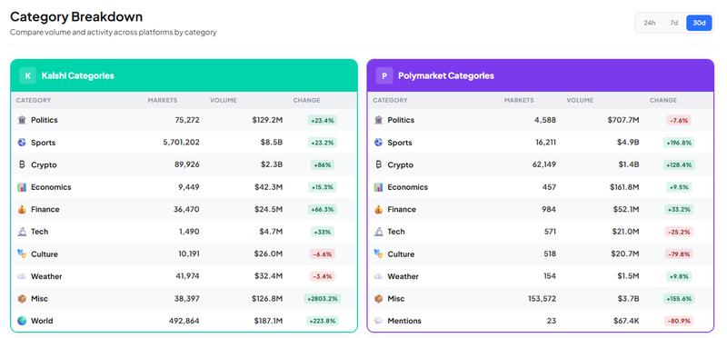727x338 pixels.
Task: Click the Kalshi Crypto +86% change badge
Action: (322, 164)
